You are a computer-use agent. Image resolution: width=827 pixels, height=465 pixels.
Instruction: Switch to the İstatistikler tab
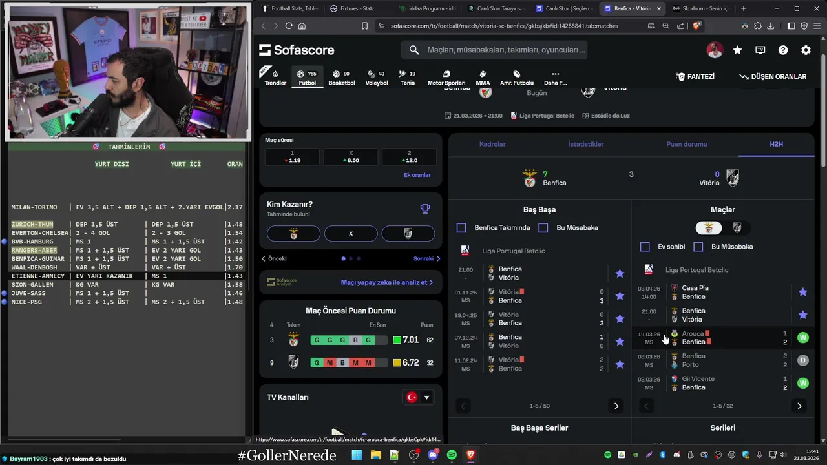tap(586, 144)
